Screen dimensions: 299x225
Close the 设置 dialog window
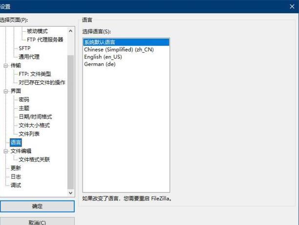292,6
